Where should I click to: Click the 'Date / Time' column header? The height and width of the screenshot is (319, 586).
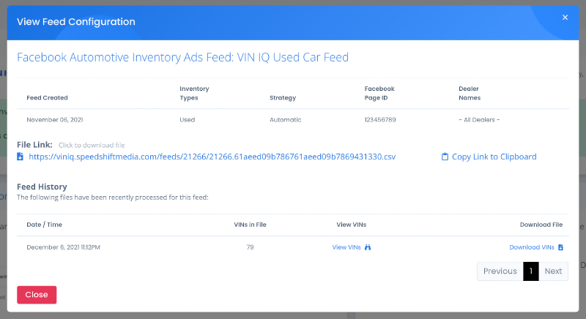[x=44, y=225]
